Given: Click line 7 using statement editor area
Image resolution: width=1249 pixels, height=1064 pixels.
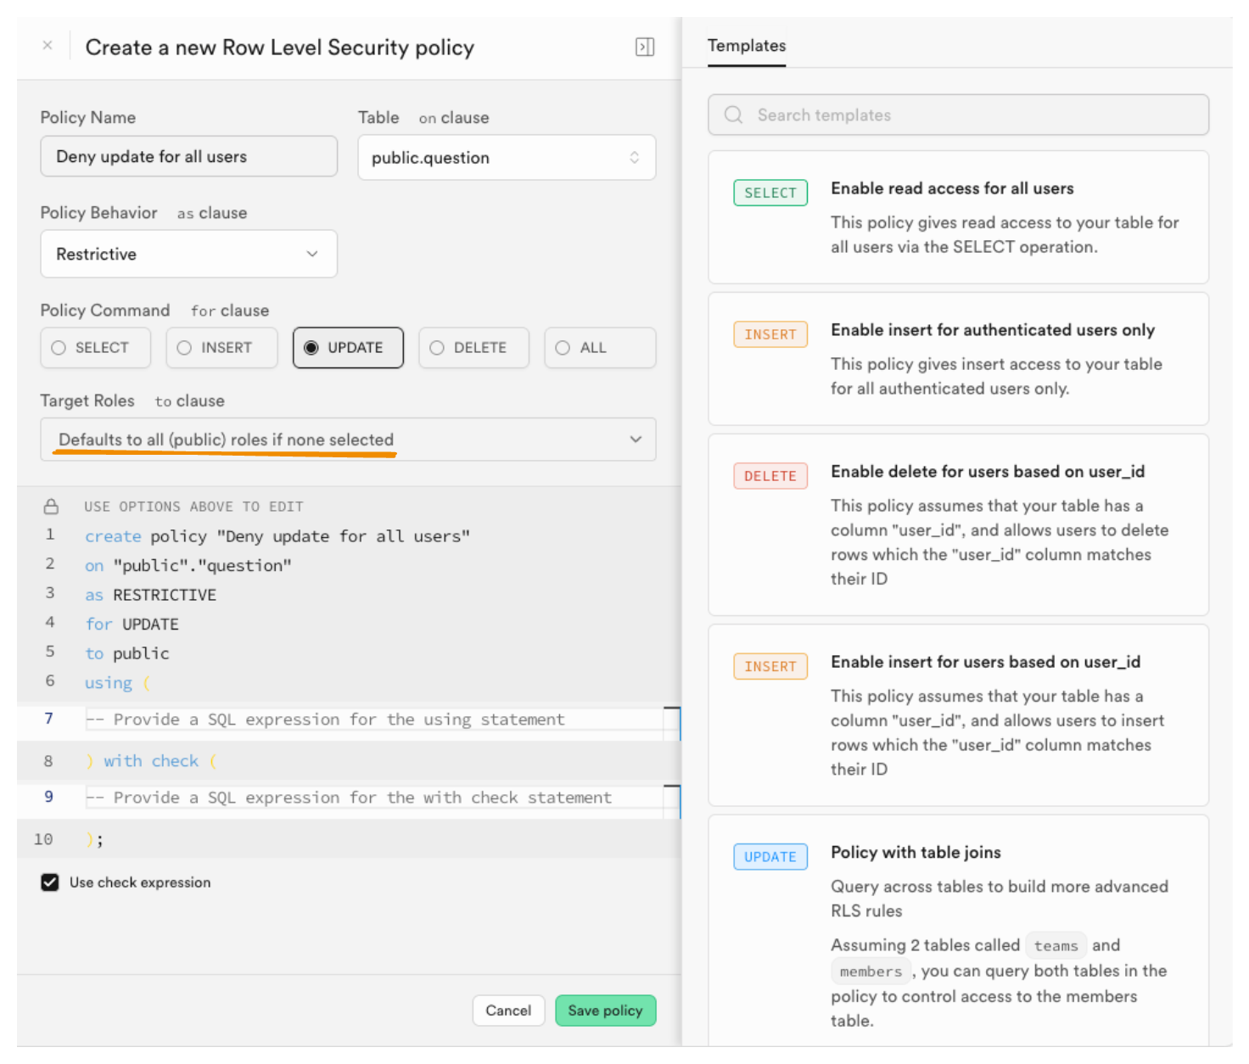Looking at the screenshot, I should (373, 720).
